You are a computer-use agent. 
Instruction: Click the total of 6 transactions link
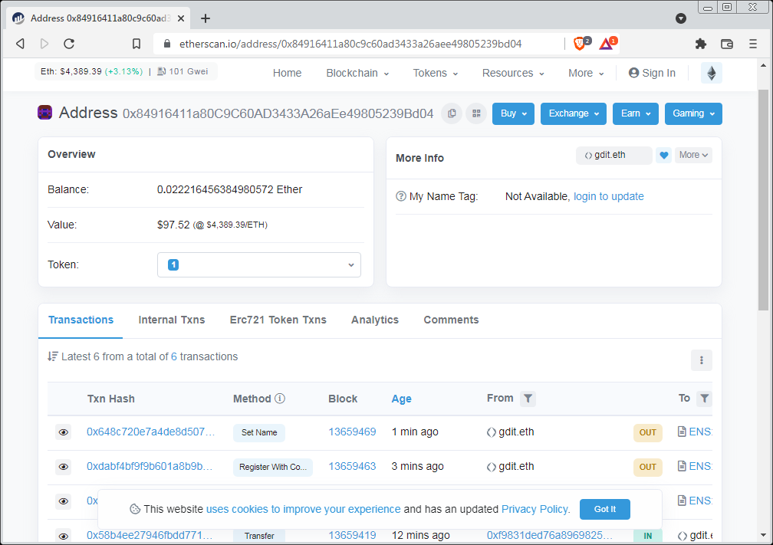point(174,356)
